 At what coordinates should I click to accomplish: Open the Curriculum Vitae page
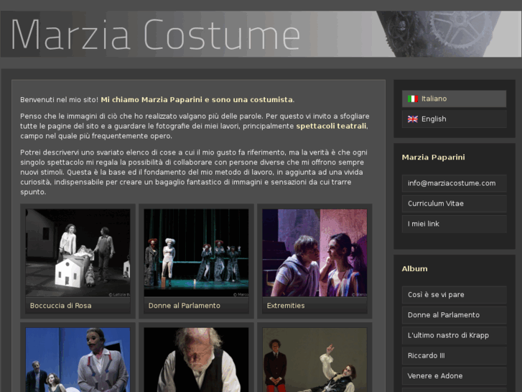click(x=454, y=204)
